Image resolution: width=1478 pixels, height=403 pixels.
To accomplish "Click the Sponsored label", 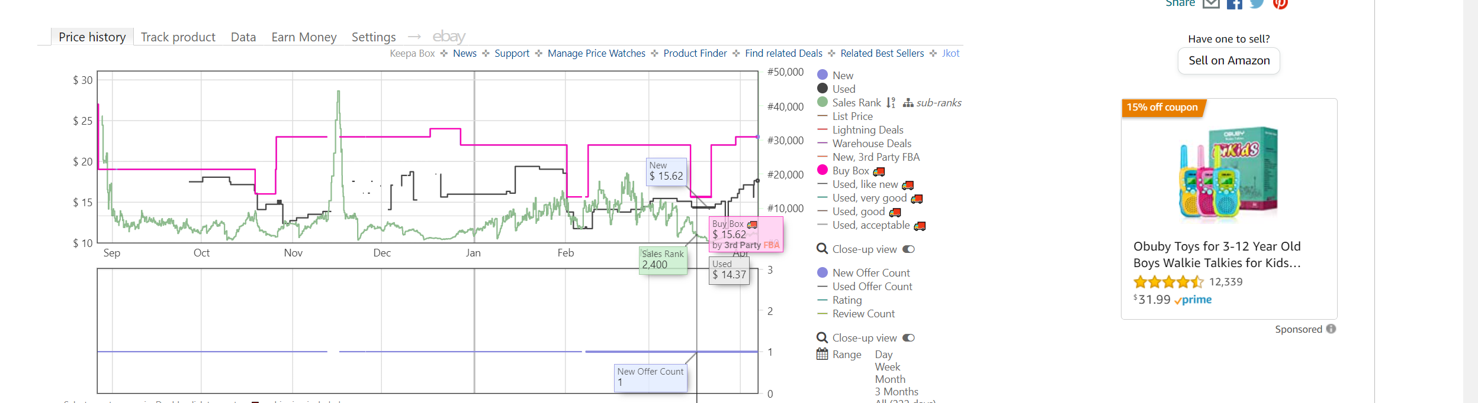I will tap(1299, 329).
